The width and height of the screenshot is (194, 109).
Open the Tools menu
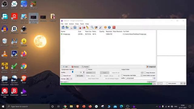[82, 24]
